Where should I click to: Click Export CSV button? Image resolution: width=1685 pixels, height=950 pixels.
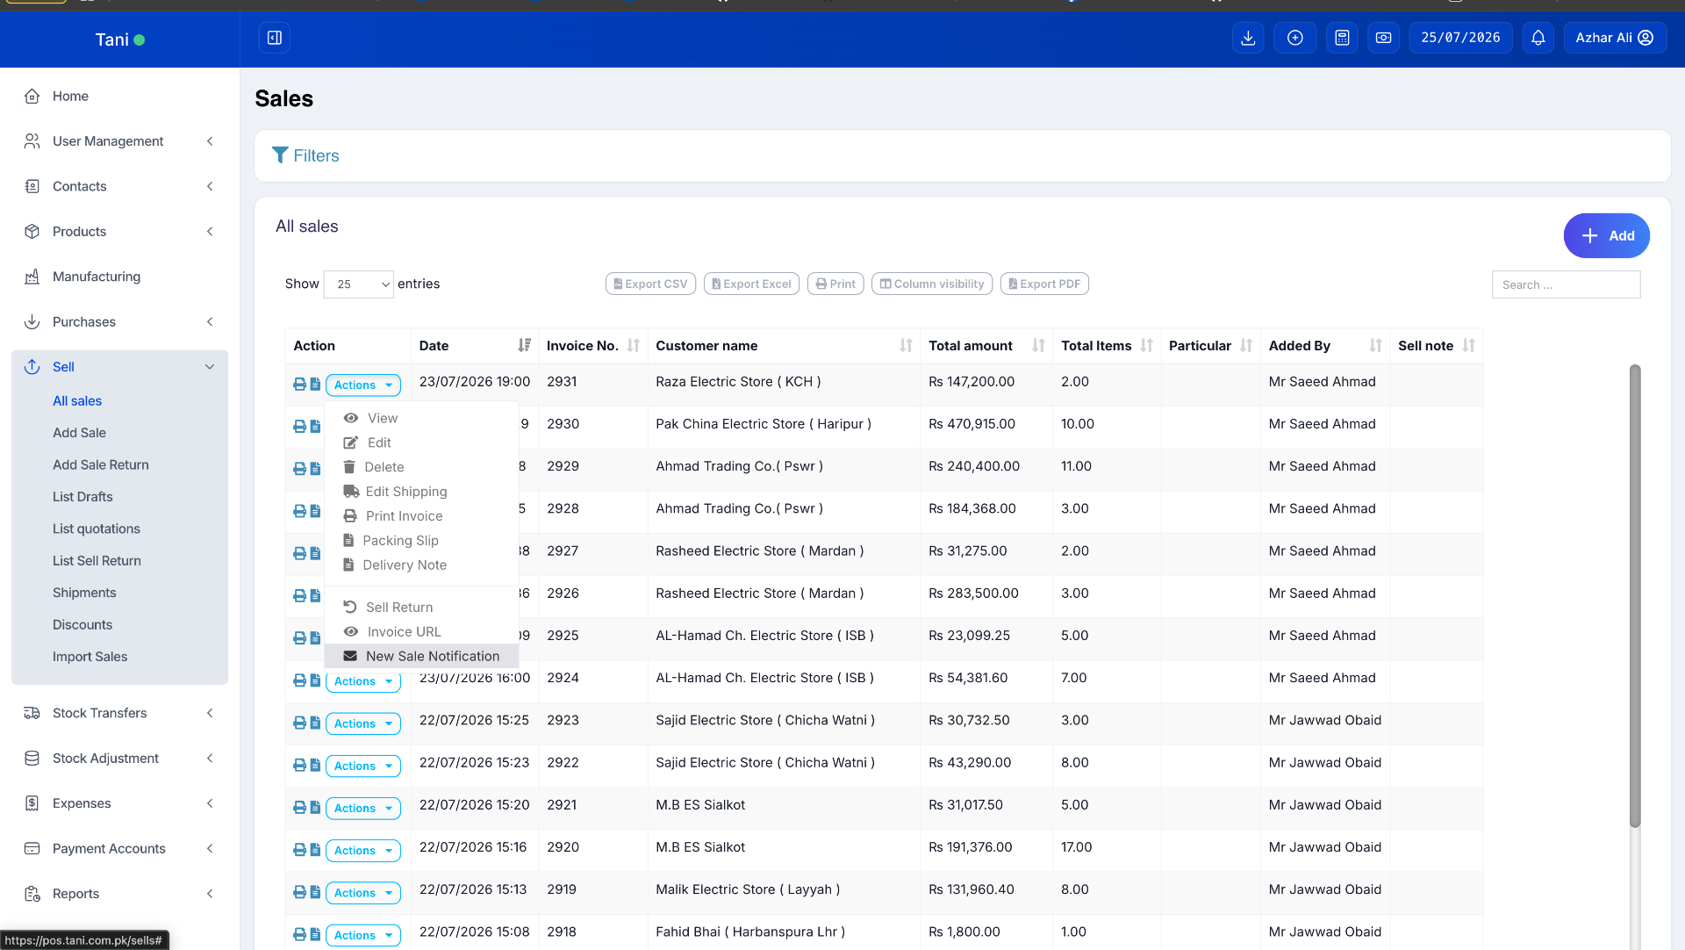[650, 284]
